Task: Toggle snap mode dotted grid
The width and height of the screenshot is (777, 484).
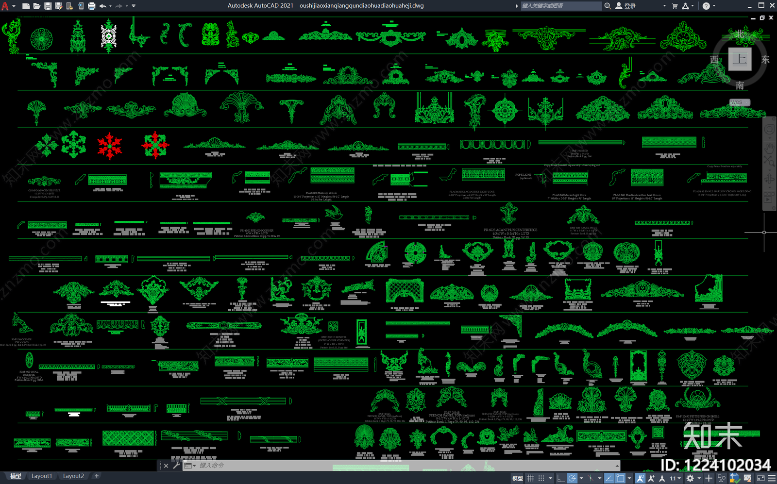Action: point(541,478)
